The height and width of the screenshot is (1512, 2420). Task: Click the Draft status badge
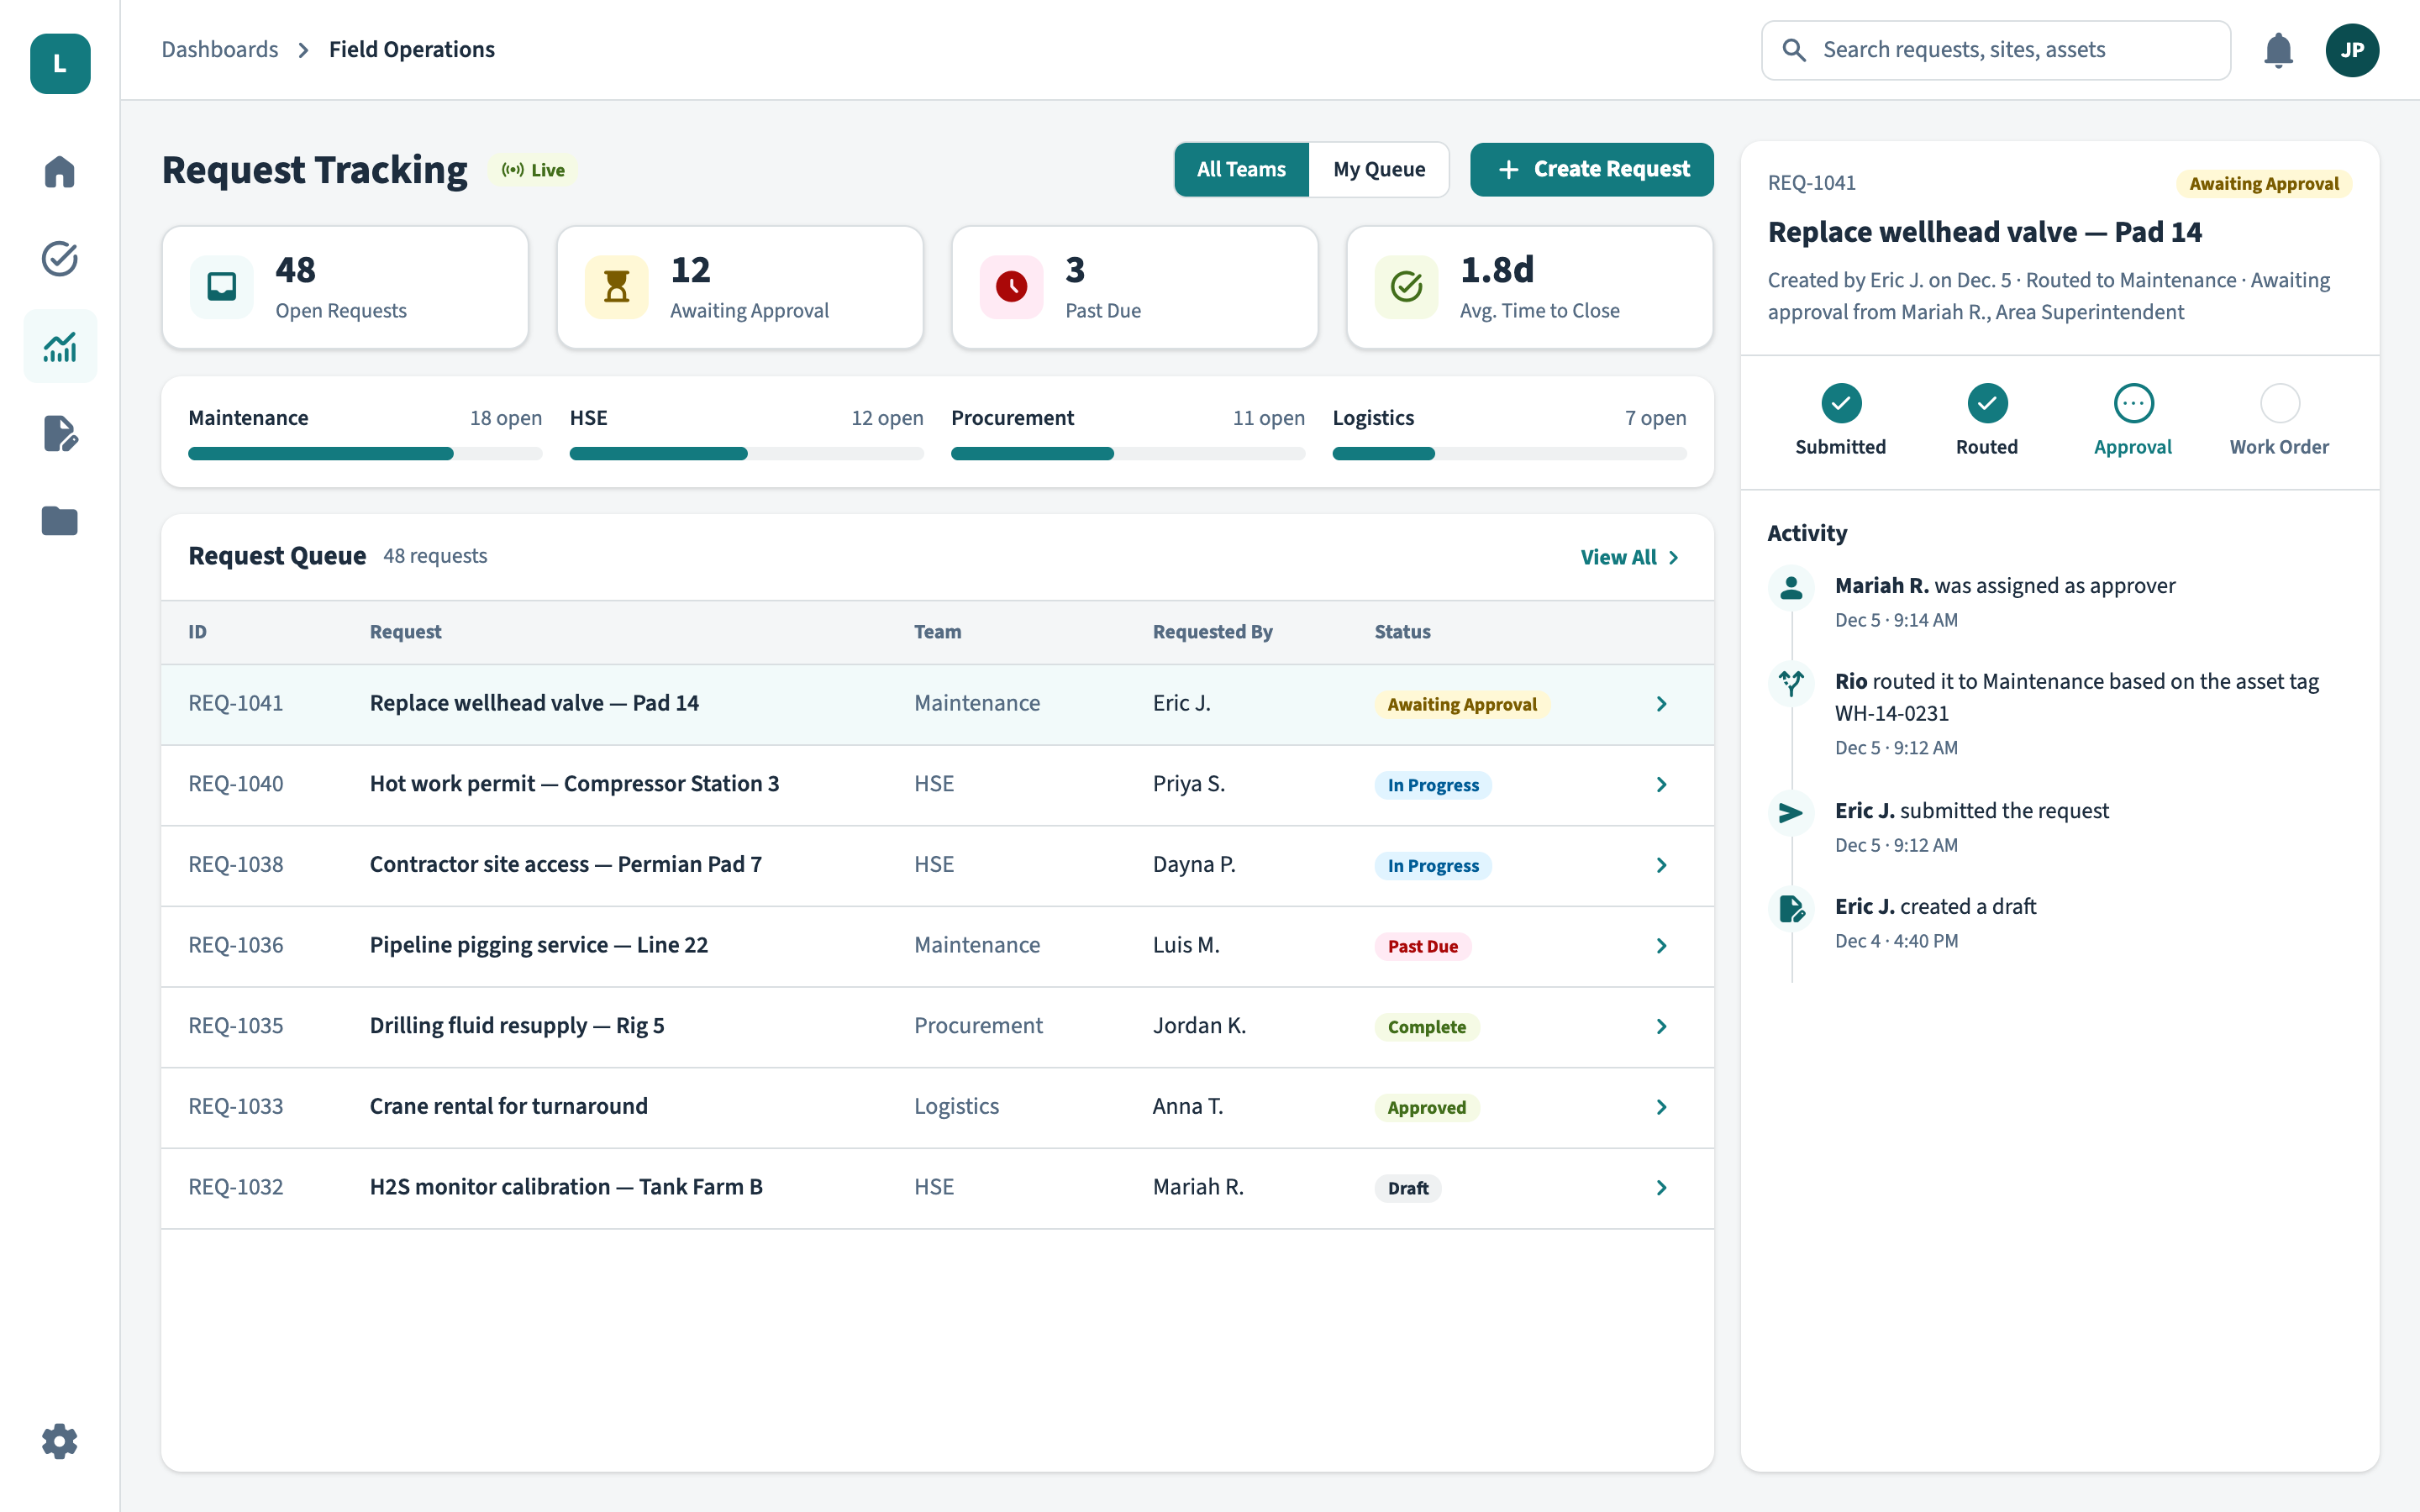click(x=1408, y=1188)
